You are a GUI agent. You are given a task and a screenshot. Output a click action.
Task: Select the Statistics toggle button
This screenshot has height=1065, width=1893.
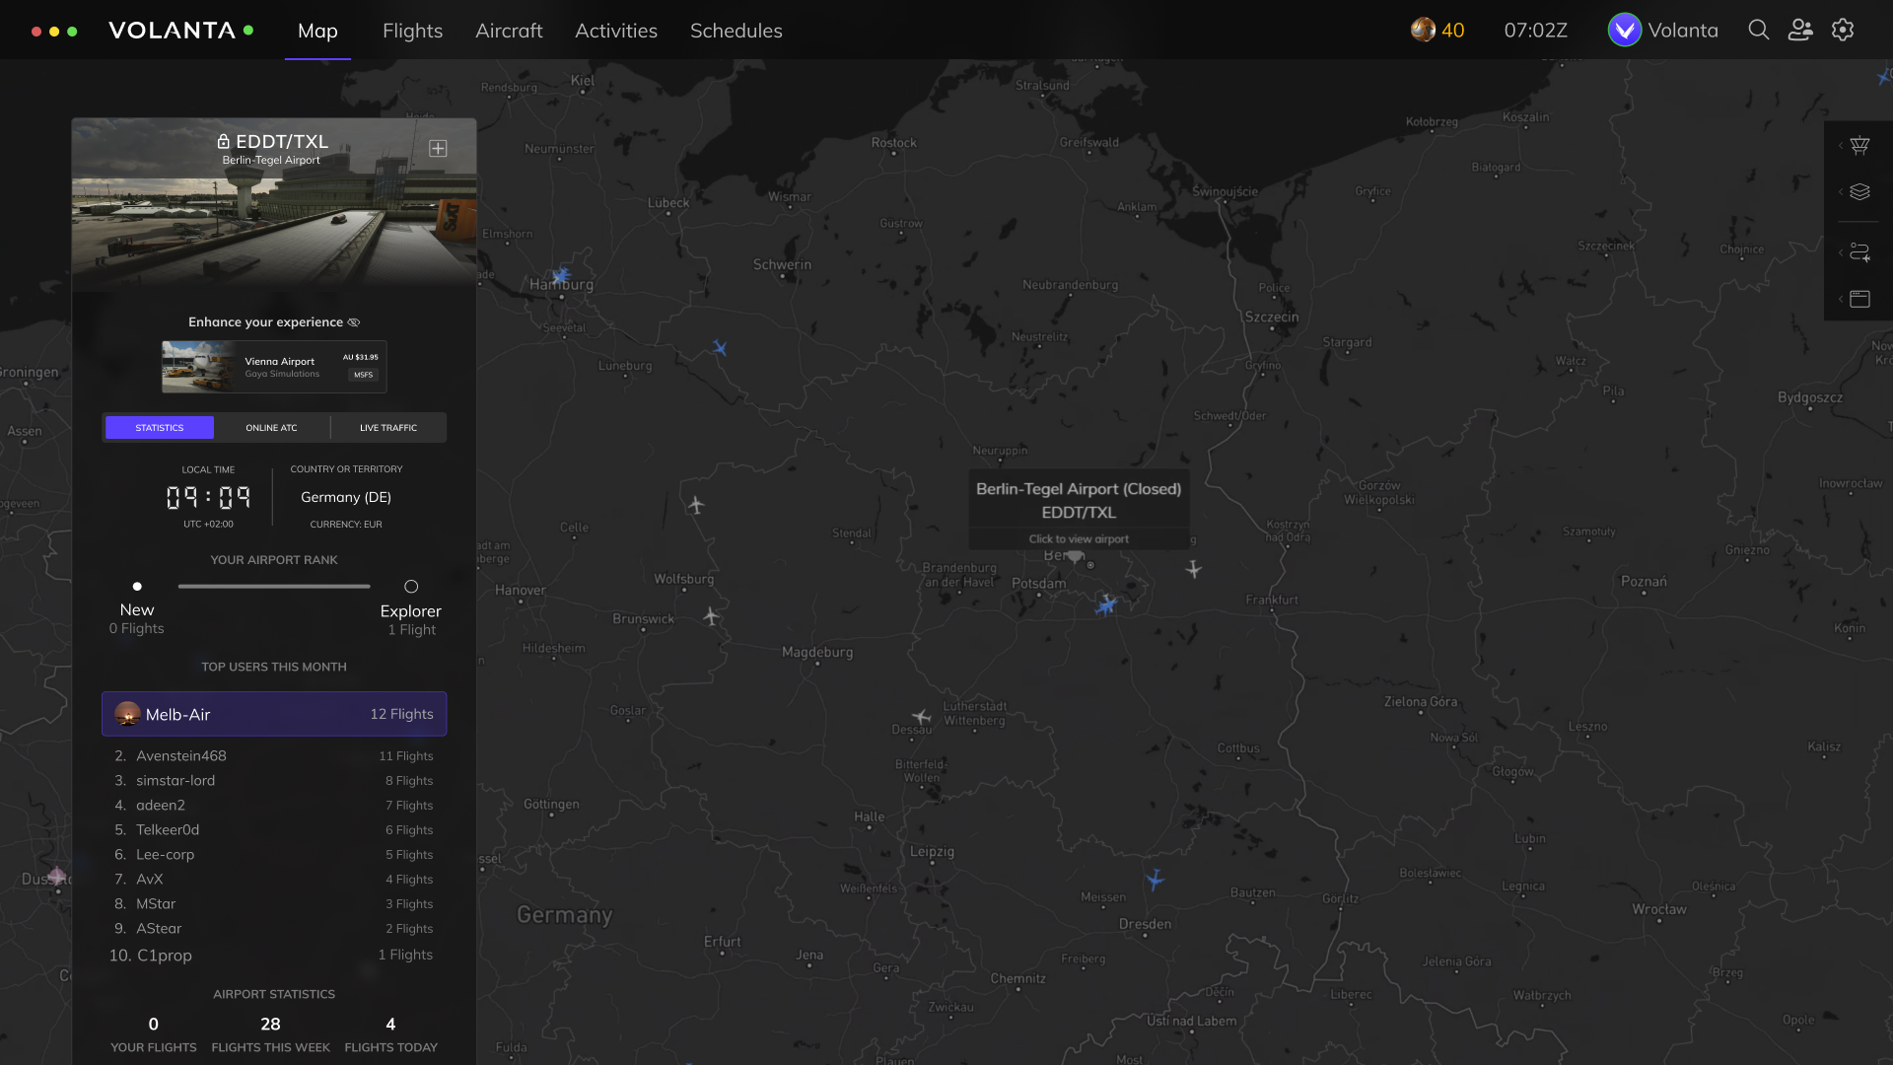coord(160,428)
